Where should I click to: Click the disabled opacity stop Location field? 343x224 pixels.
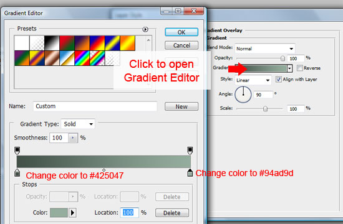click(x=129, y=197)
